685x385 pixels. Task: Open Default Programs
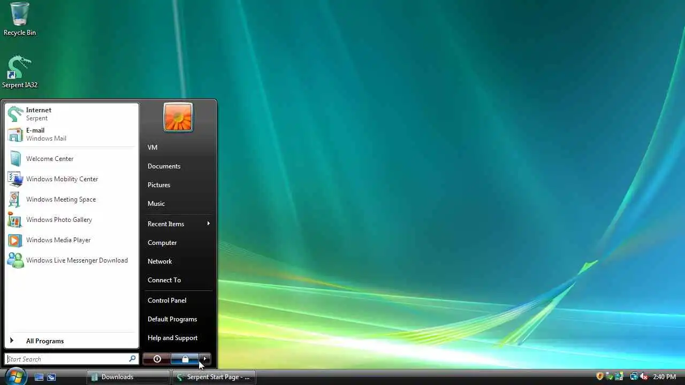click(178, 319)
